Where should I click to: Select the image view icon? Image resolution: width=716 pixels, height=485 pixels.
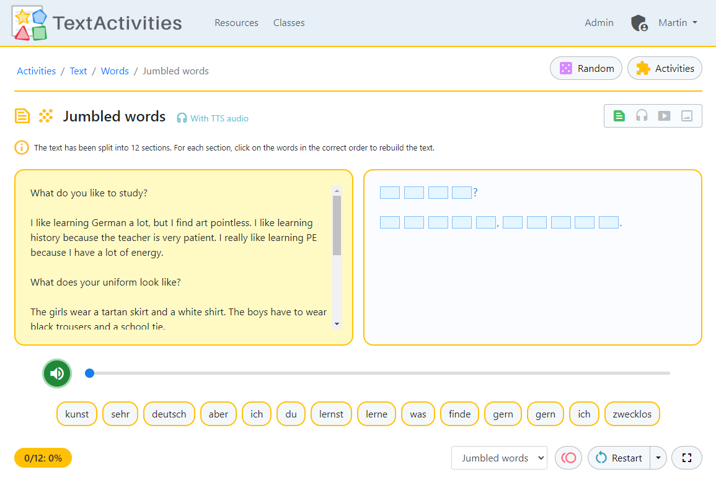(686, 115)
